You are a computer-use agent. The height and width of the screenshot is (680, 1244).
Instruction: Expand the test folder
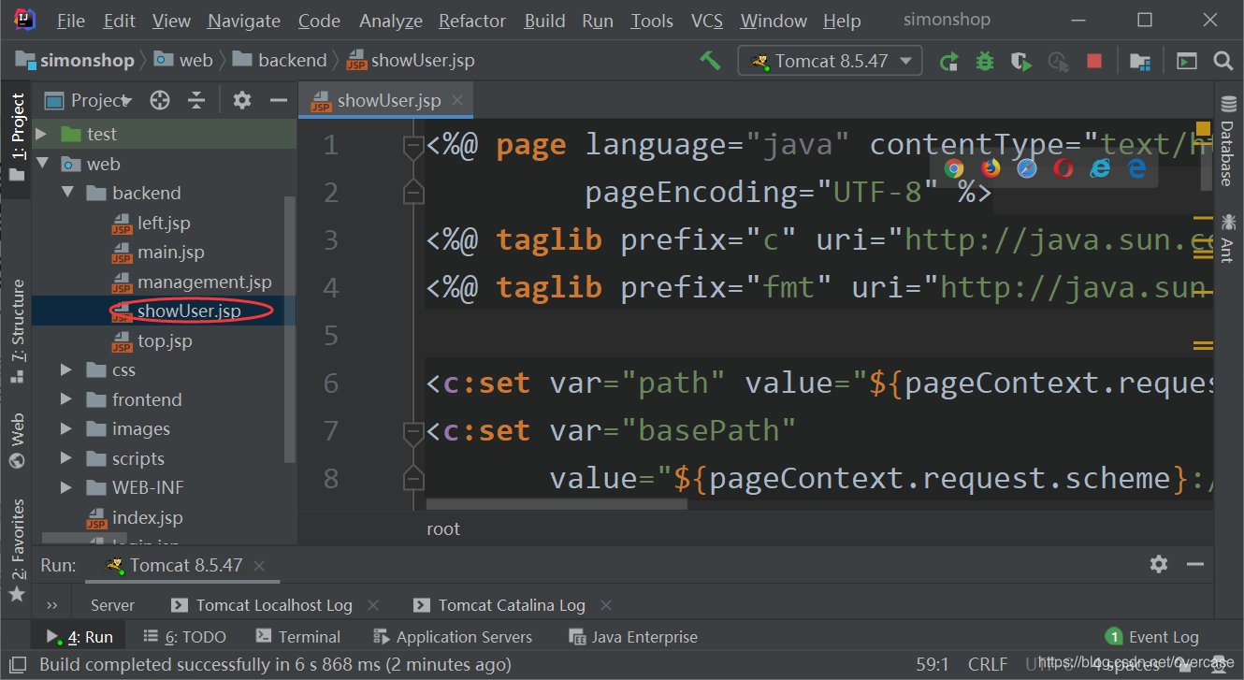click(41, 134)
